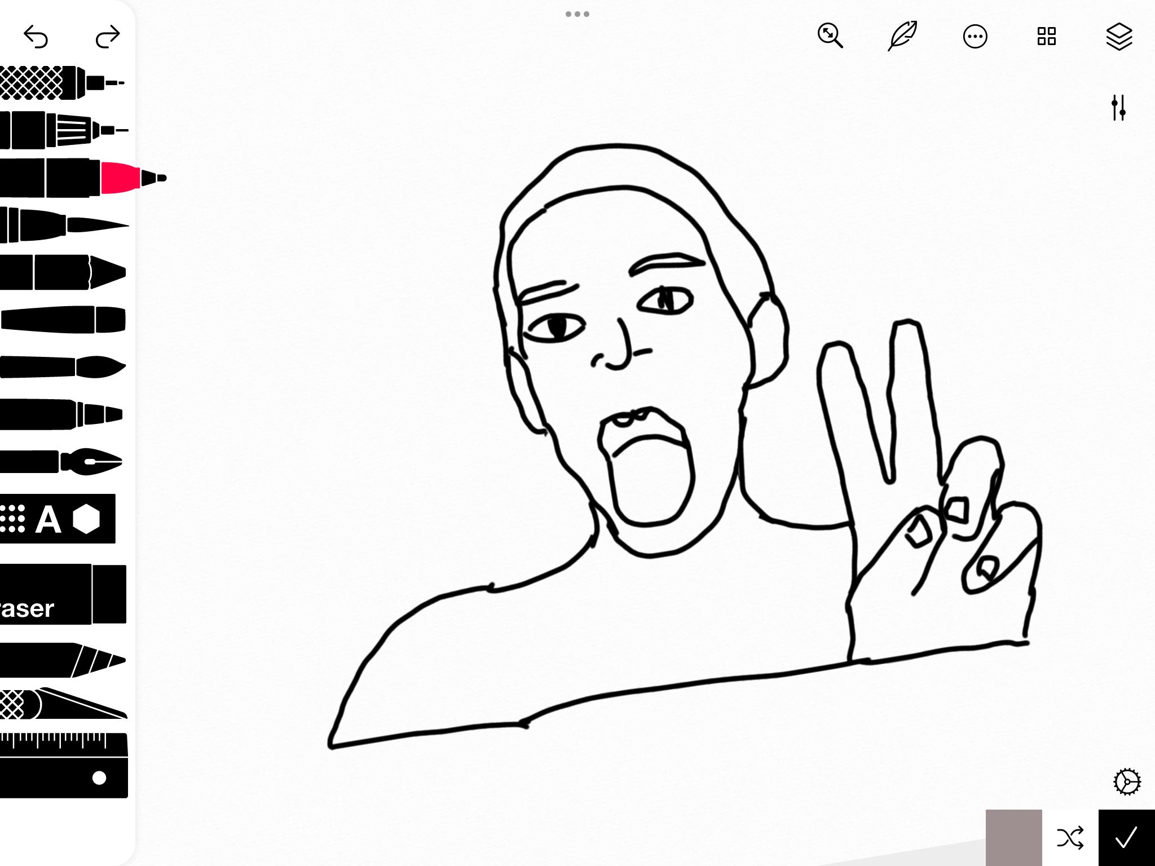Viewport: 1155px width, 866px height.
Task: Open the layers panel icon
Action: pyautogui.click(x=1119, y=37)
